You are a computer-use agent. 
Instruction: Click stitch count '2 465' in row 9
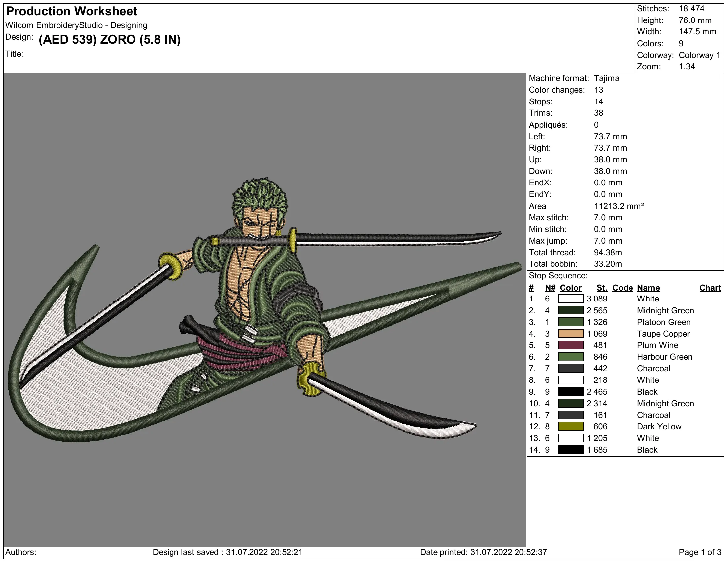tap(597, 392)
